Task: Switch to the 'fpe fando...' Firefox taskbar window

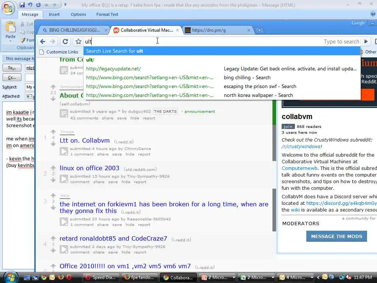Action: (140, 277)
